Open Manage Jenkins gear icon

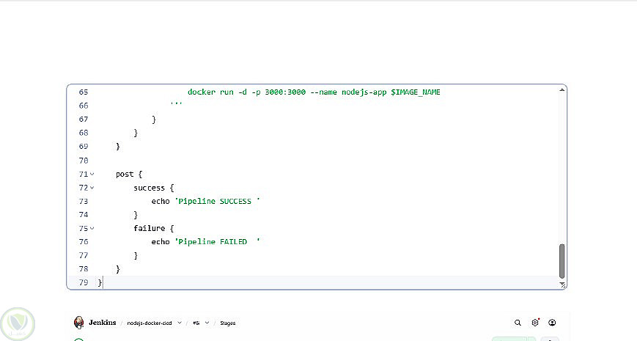tap(535, 323)
